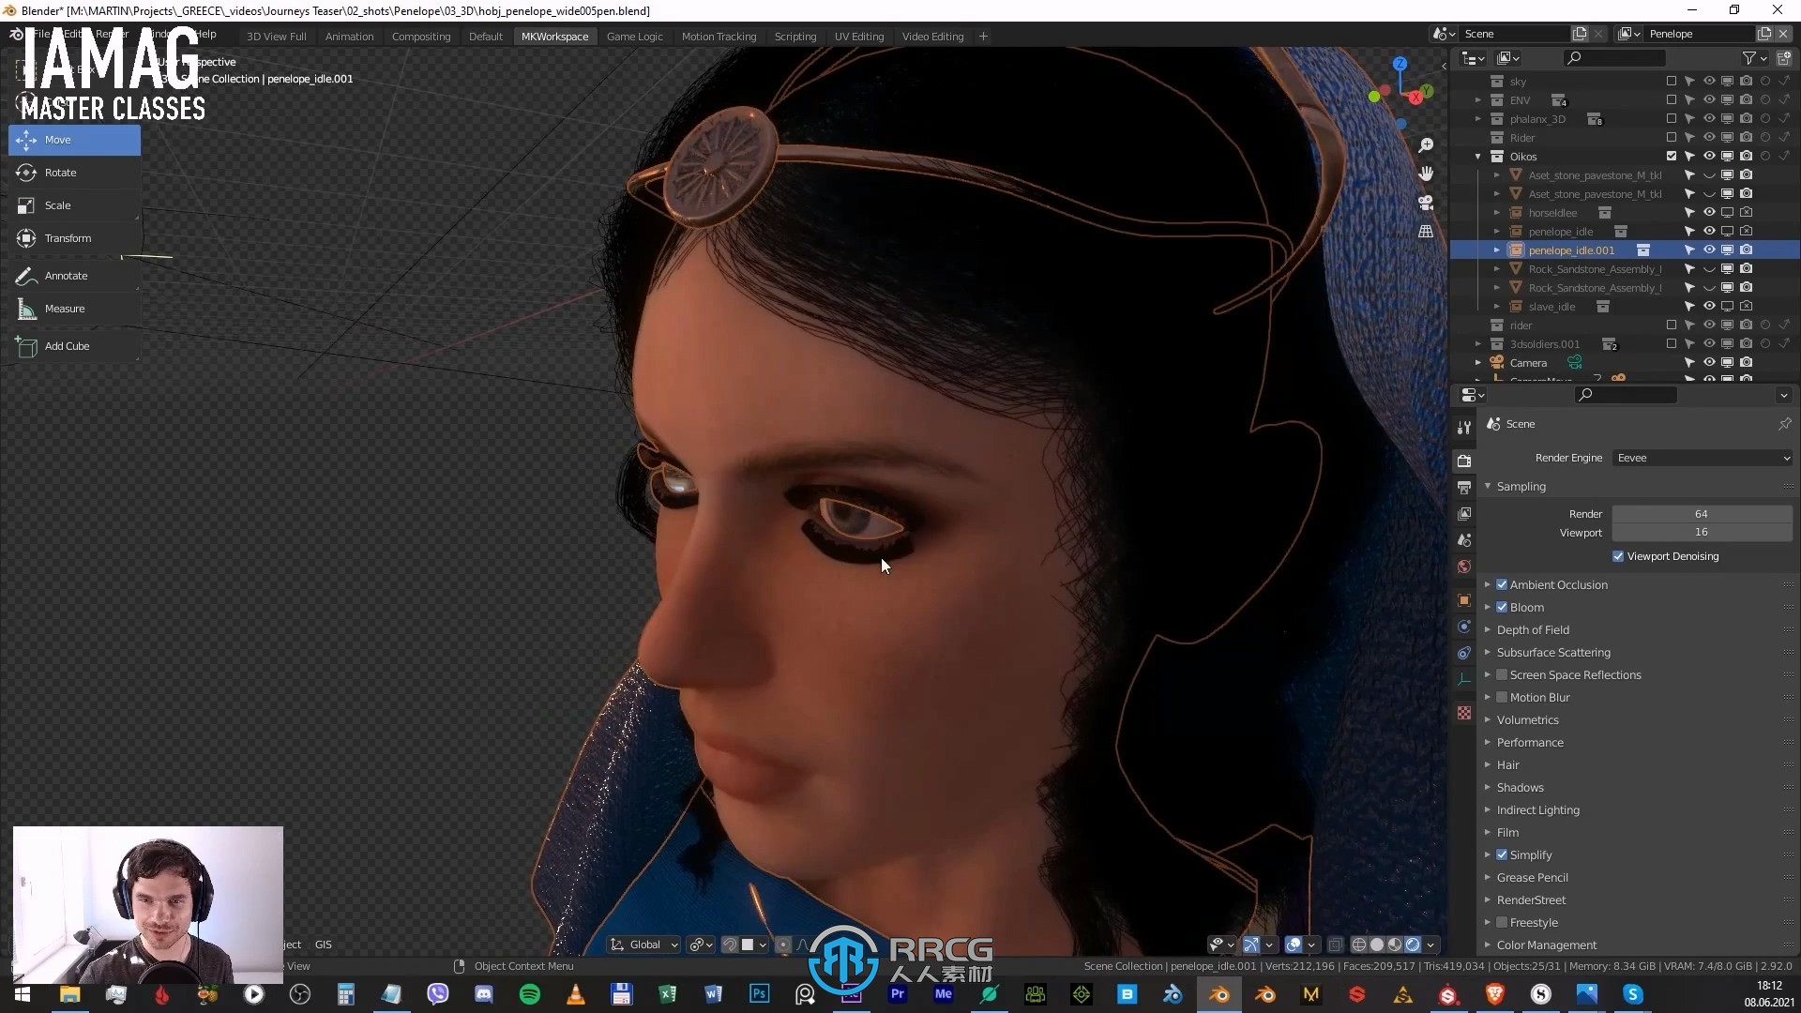The height and width of the screenshot is (1013, 1801).
Task: Add a new workspace tab
Action: pyautogui.click(x=983, y=36)
